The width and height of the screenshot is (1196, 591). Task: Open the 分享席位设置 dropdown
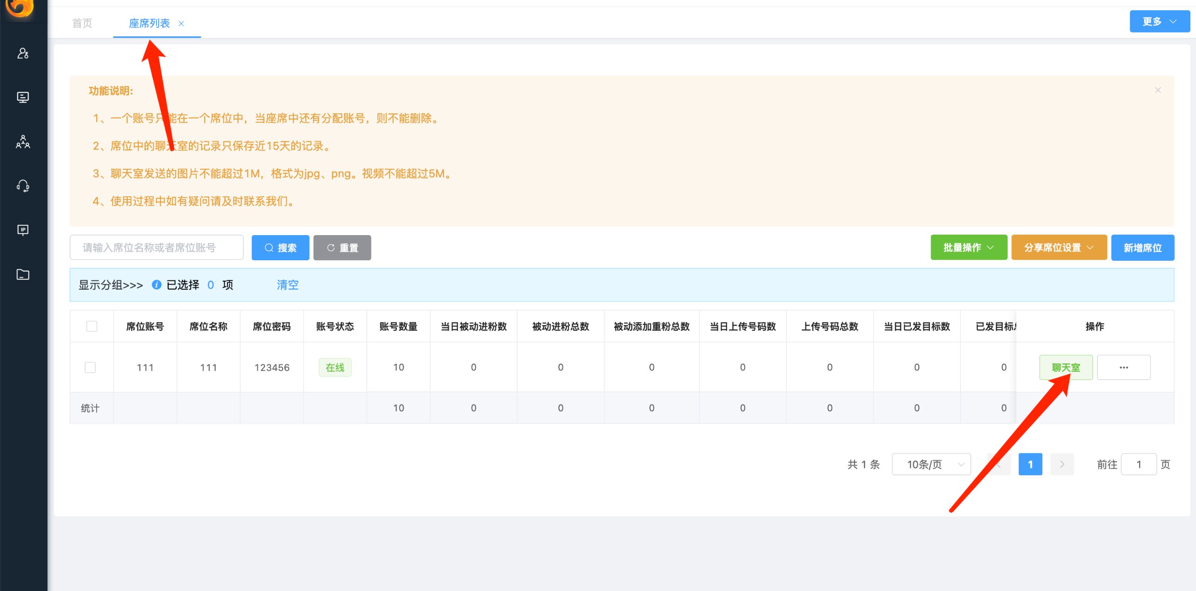coord(1059,248)
